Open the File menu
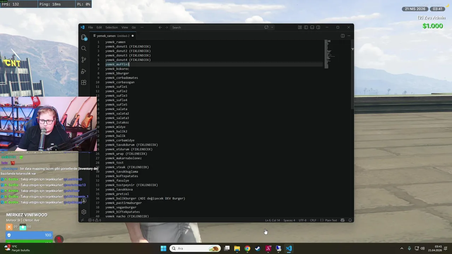Image resolution: width=452 pixels, height=254 pixels. [x=91, y=27]
